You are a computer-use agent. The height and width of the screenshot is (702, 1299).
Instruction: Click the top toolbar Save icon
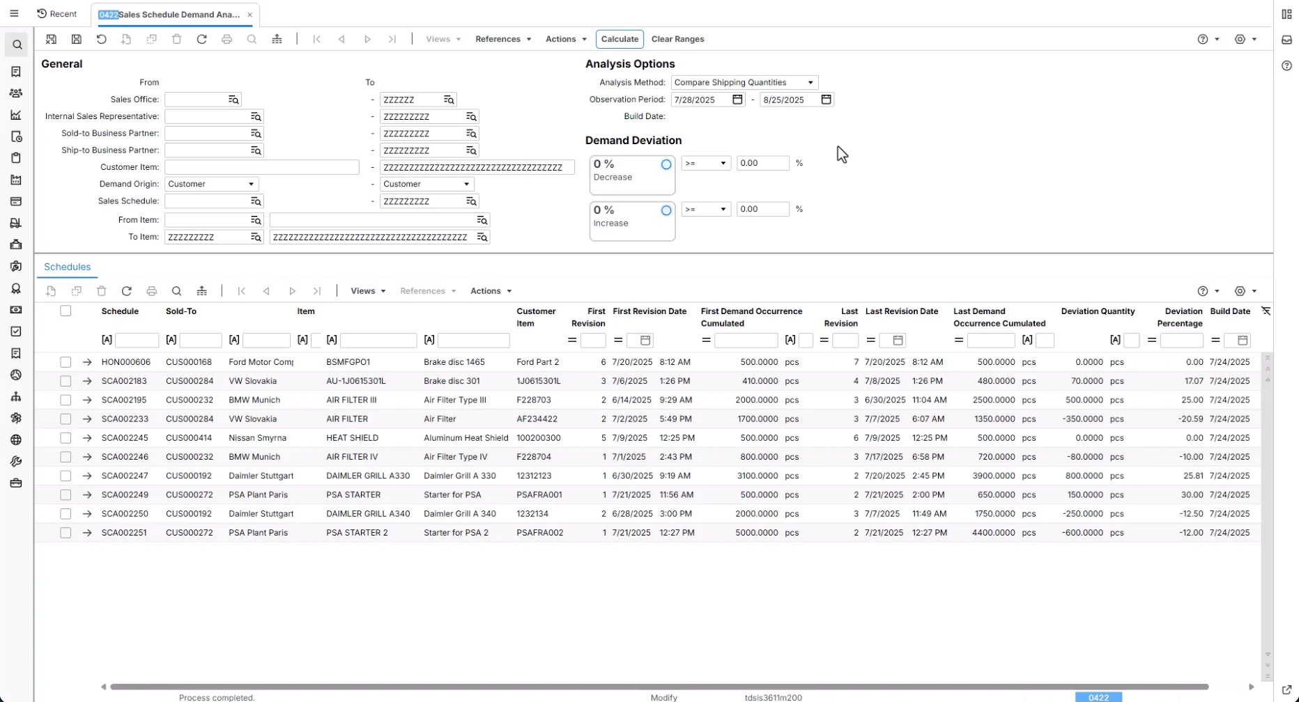(77, 39)
